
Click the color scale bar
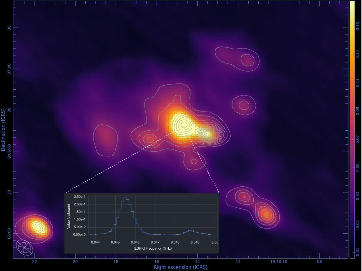point(352,129)
